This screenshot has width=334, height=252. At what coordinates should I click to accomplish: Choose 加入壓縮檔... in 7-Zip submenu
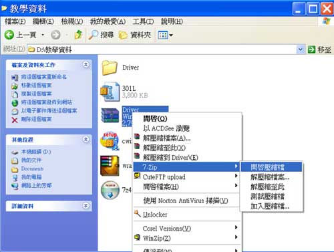pyautogui.click(x=271, y=206)
